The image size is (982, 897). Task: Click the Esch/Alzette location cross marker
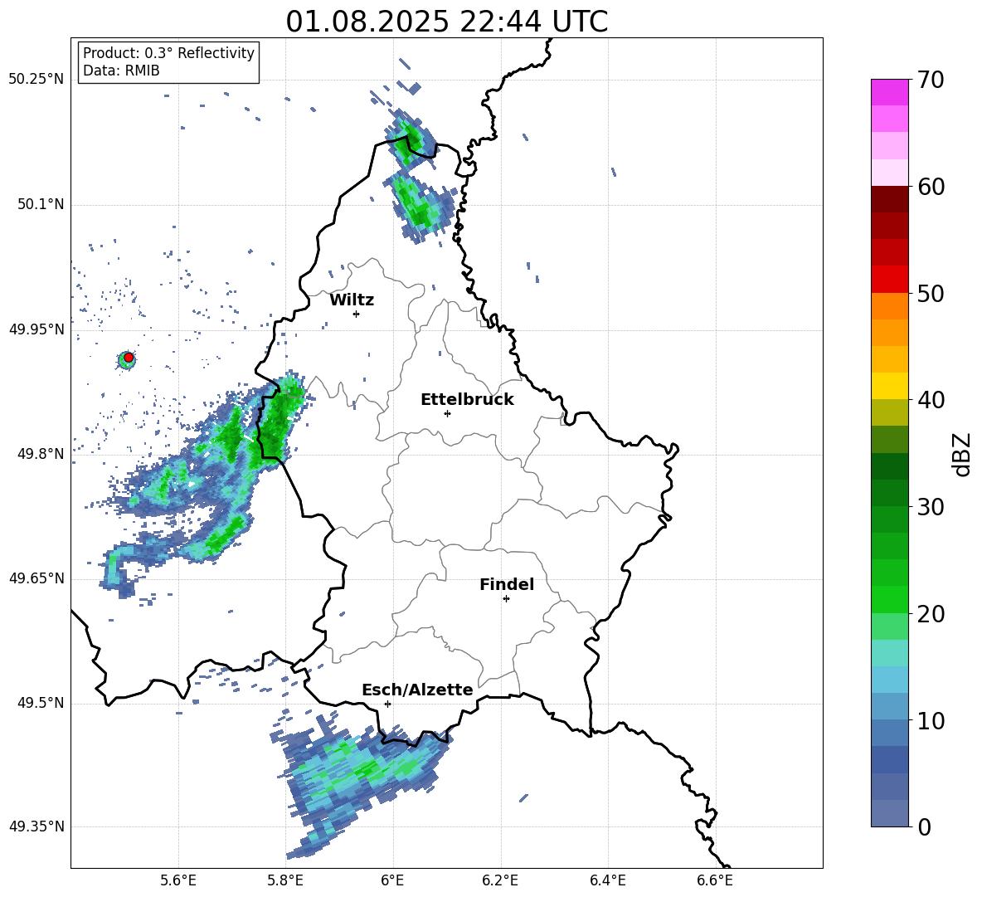pos(387,704)
